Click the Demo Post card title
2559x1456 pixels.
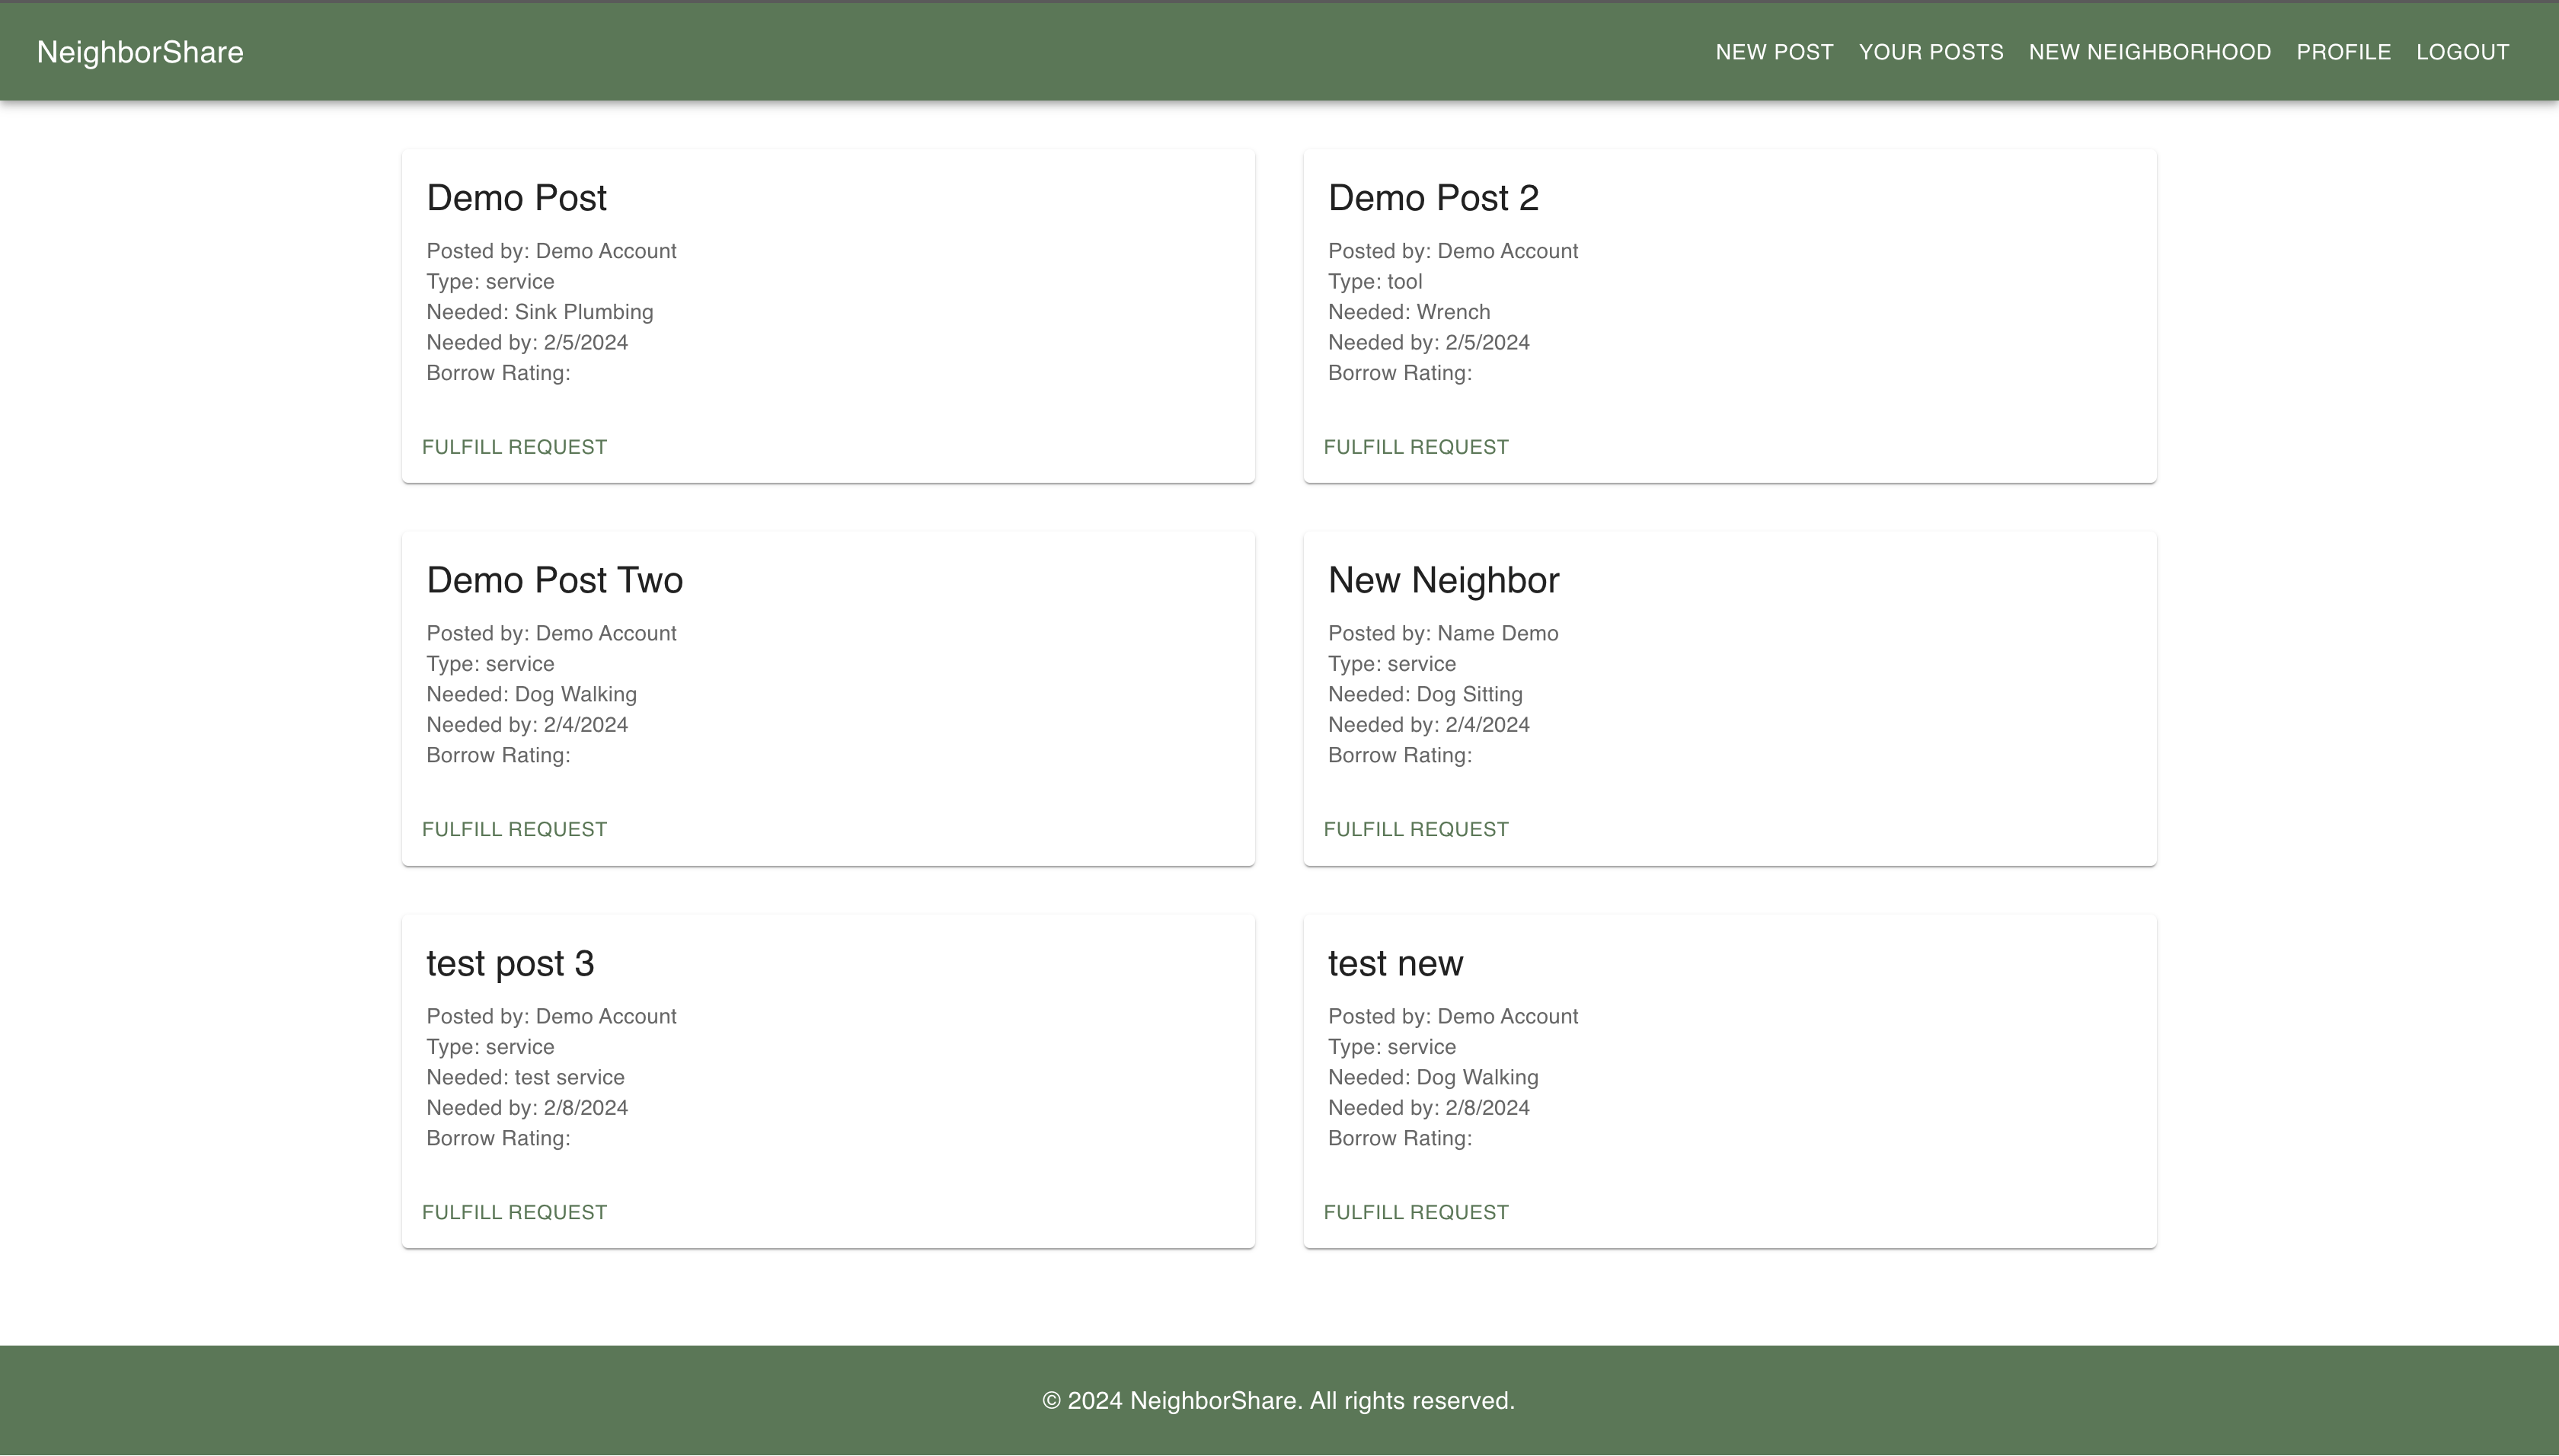pos(516,198)
